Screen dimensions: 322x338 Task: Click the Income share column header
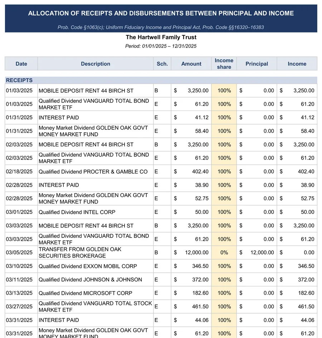(224, 64)
